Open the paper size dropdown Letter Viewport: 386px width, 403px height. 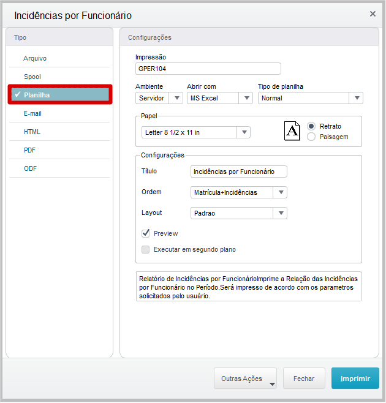196,132
